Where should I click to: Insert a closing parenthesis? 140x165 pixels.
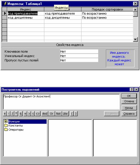(76, 114)
